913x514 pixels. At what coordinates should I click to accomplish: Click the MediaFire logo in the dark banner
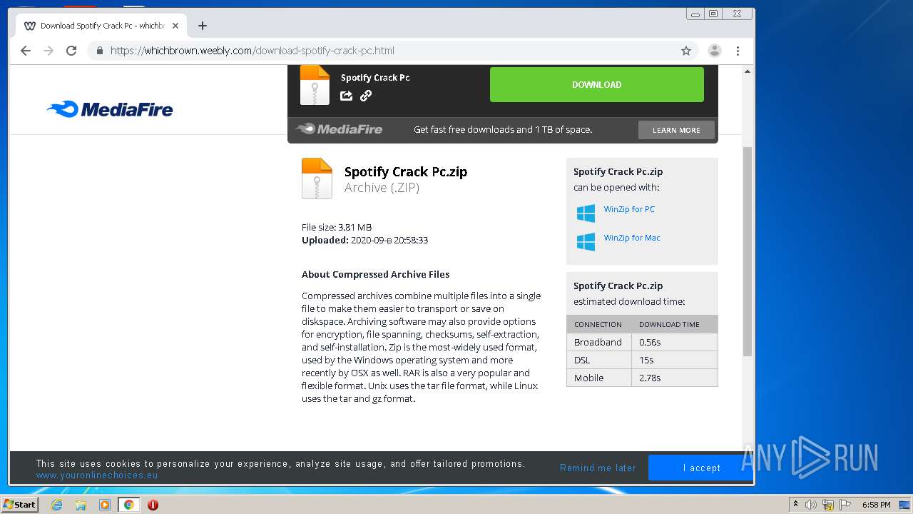coord(340,129)
